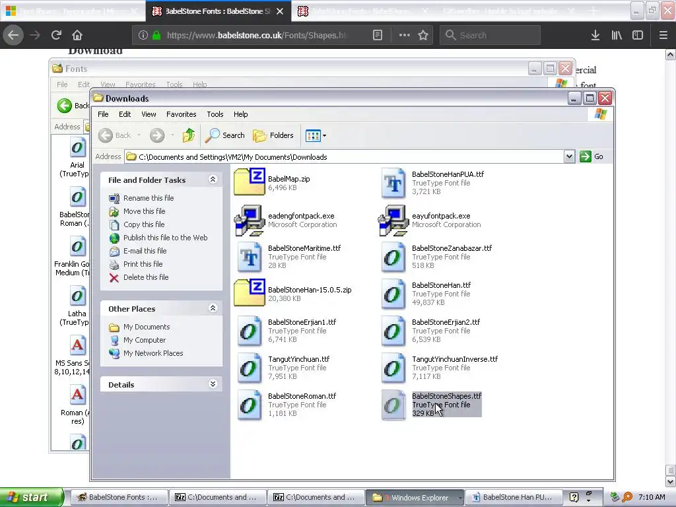Select the BabelStoneZanabazar.ttf font icon
Image resolution: width=676 pixels, height=507 pixels.
pyautogui.click(x=393, y=257)
